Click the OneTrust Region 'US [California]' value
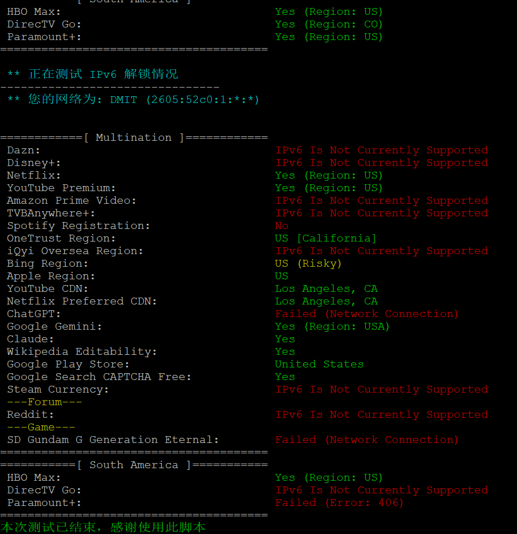 coord(325,238)
